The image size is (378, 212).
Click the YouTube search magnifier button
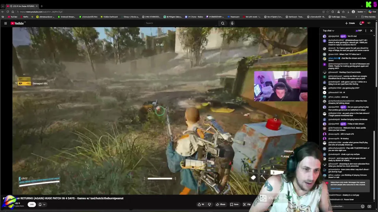[x=223, y=23]
